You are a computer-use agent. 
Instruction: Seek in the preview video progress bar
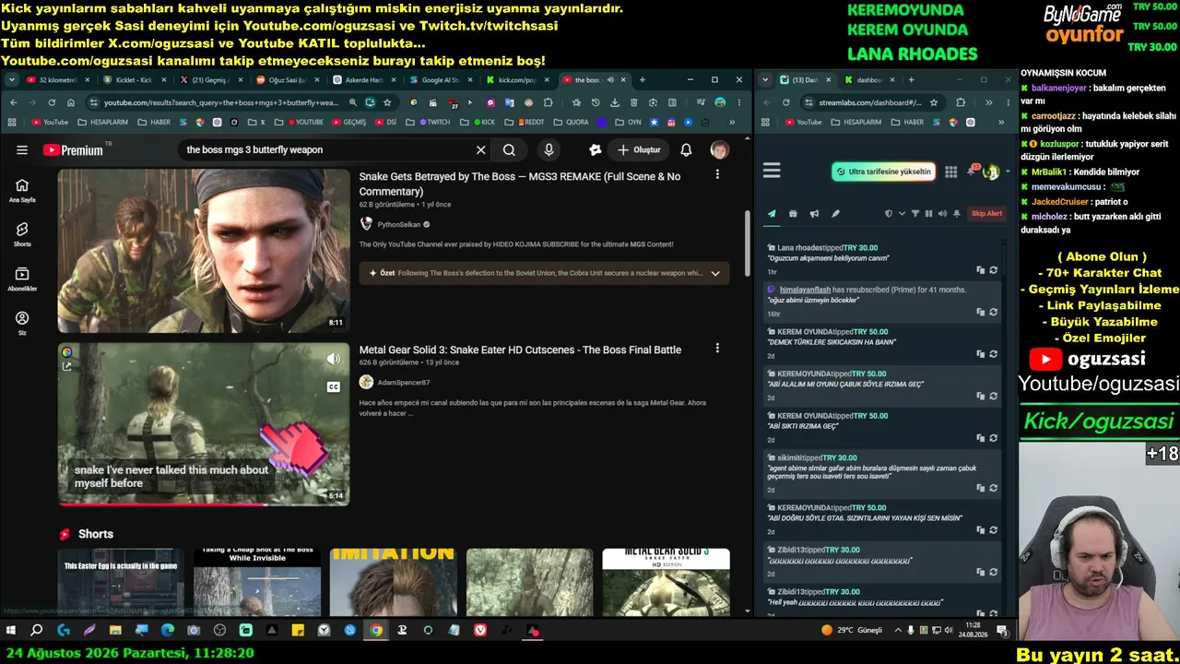coord(204,504)
